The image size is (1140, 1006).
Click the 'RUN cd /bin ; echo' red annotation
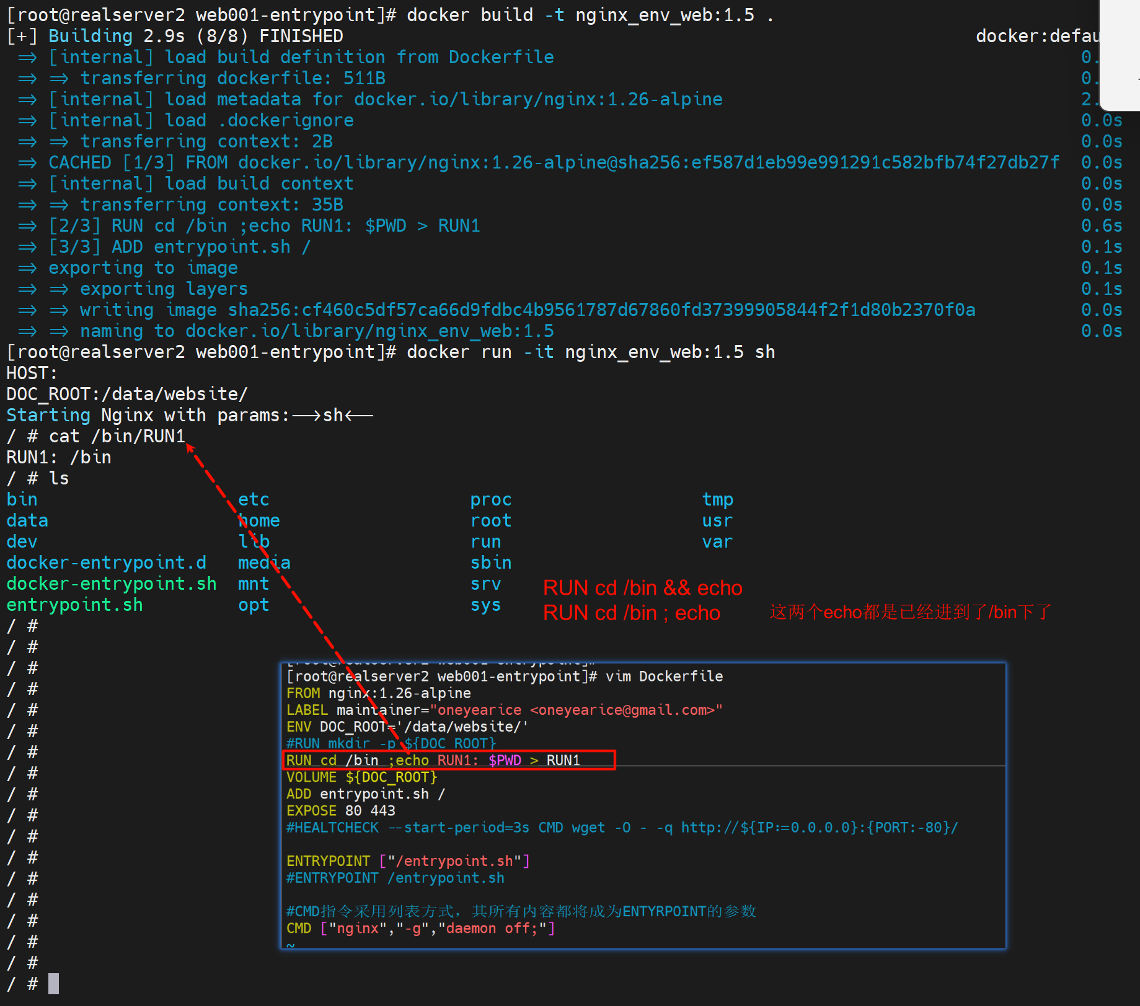click(x=631, y=613)
